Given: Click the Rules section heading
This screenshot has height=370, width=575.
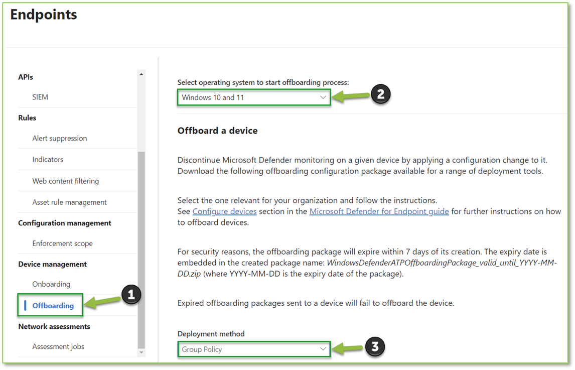Looking at the screenshot, I should point(27,117).
